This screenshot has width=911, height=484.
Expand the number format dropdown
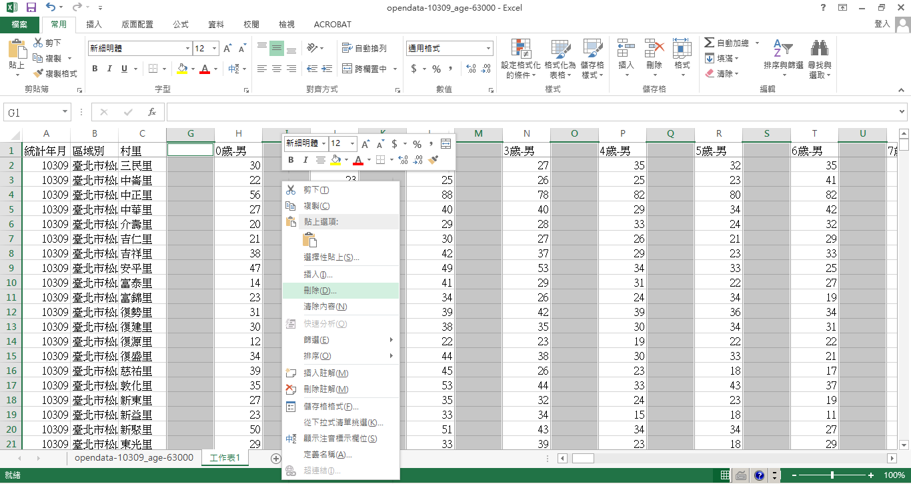coord(488,49)
